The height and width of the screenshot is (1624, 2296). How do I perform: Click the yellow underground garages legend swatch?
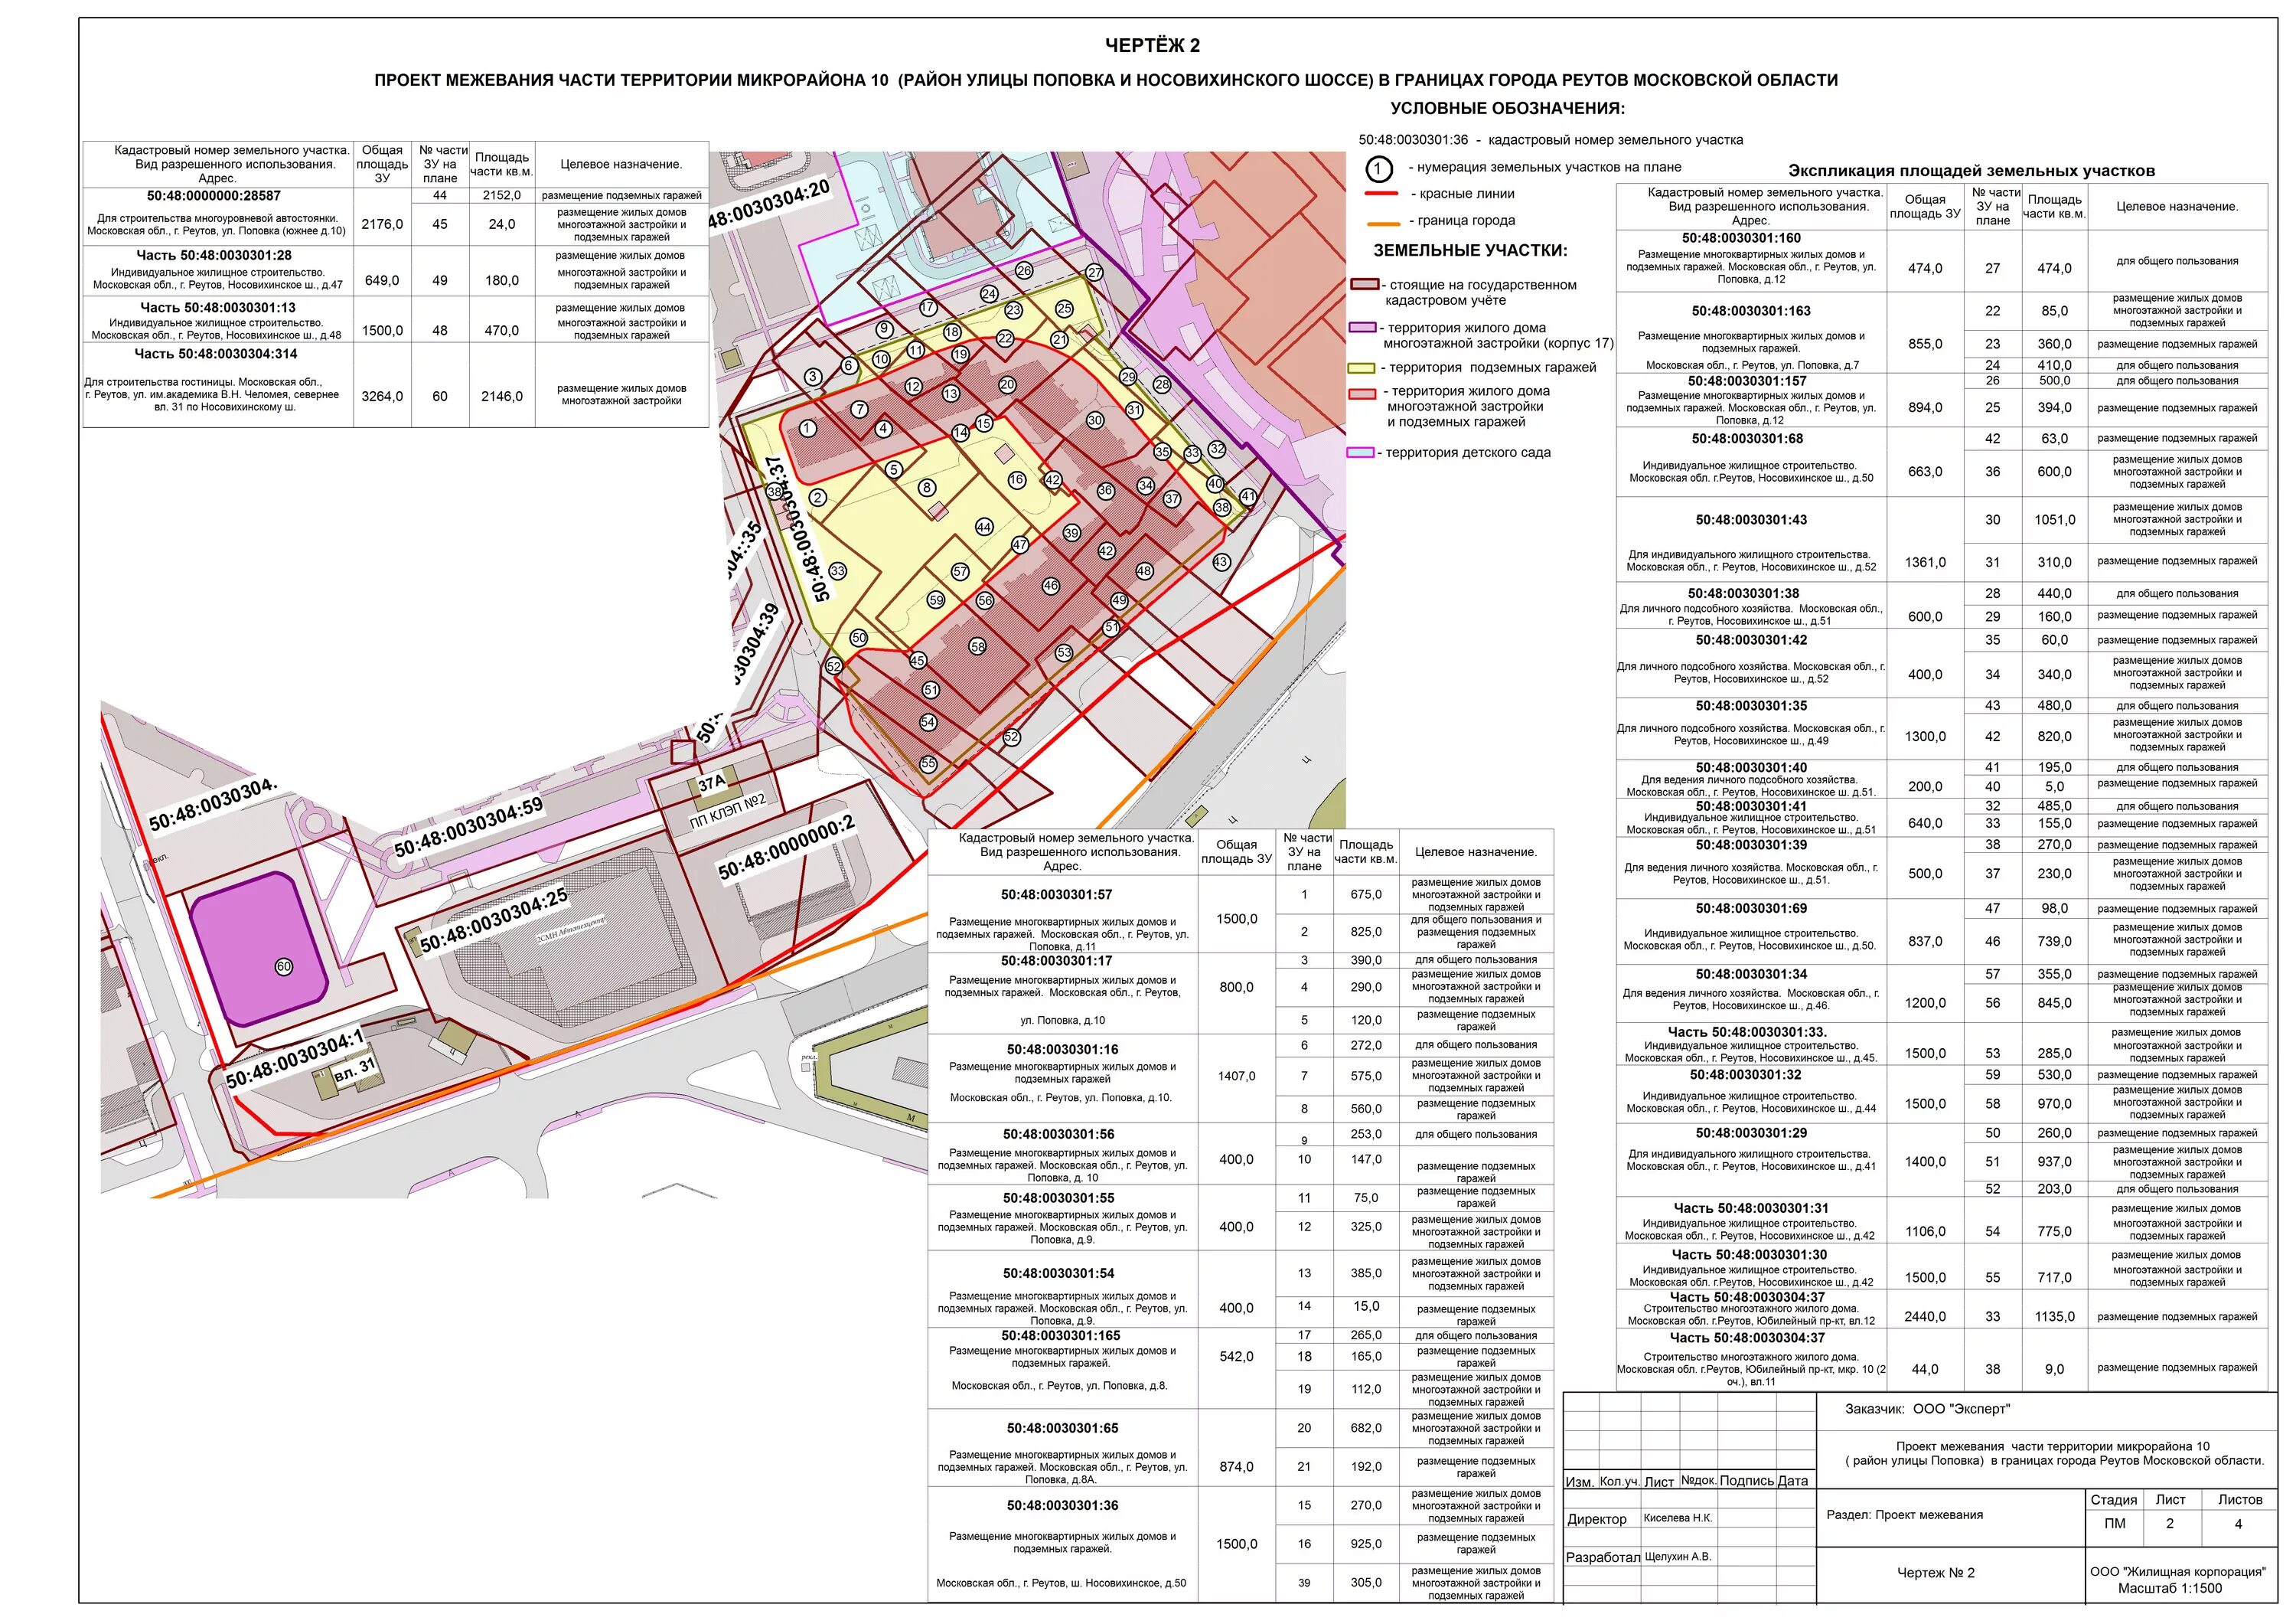coord(1361,368)
